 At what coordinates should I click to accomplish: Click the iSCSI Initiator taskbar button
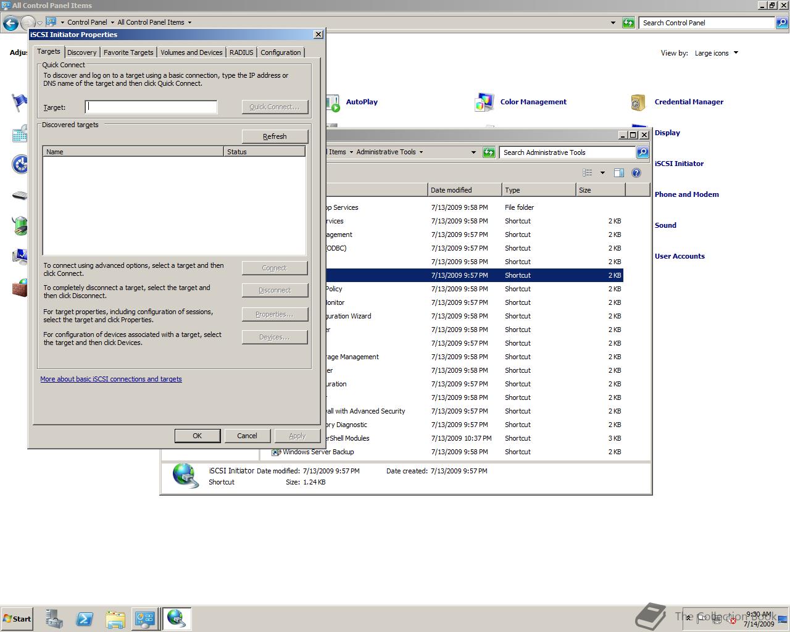(x=177, y=619)
